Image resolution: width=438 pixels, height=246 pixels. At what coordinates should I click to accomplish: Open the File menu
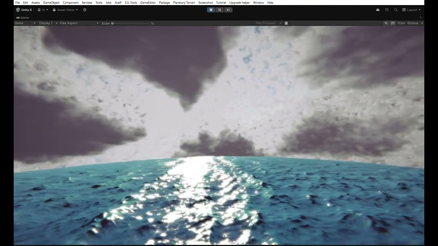pyautogui.click(x=17, y=2)
